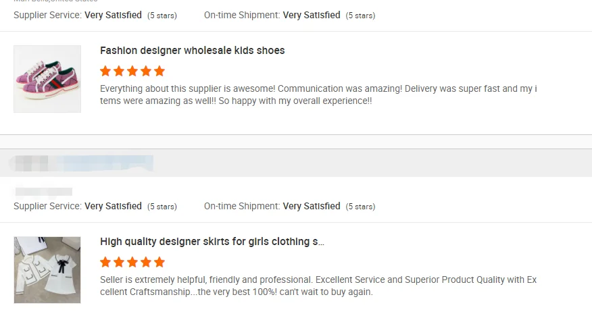The image size is (592, 320).
Task: Click the first orange star on the skirts review
Action: pos(105,262)
